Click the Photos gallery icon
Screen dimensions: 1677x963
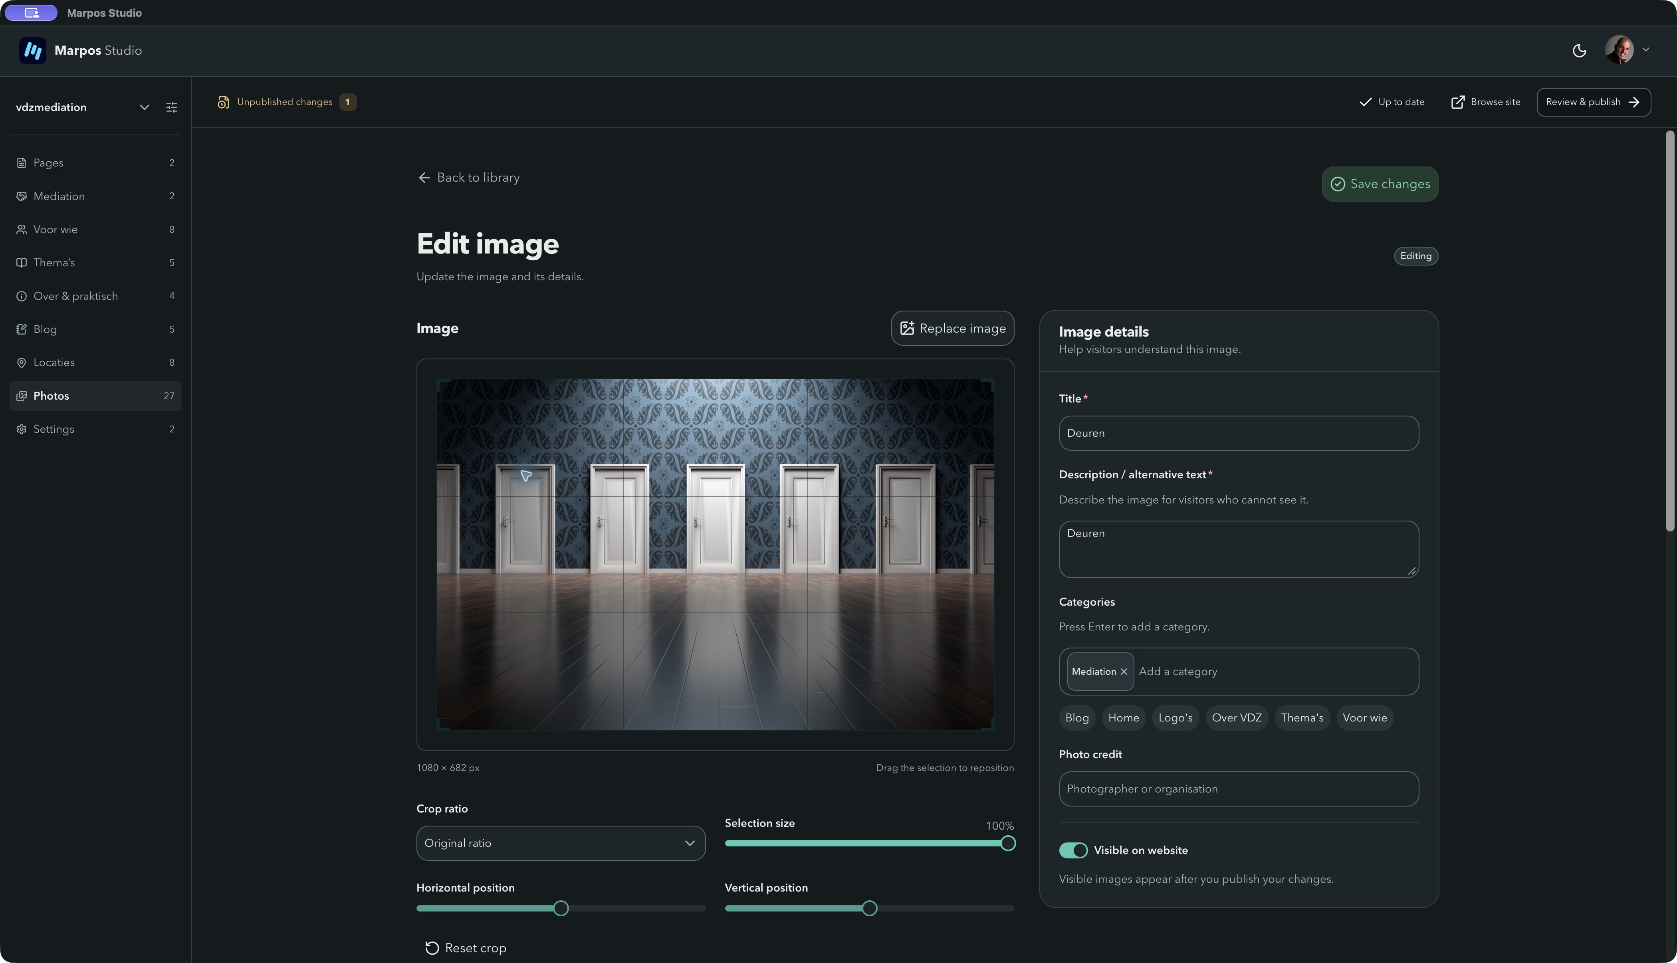click(21, 396)
